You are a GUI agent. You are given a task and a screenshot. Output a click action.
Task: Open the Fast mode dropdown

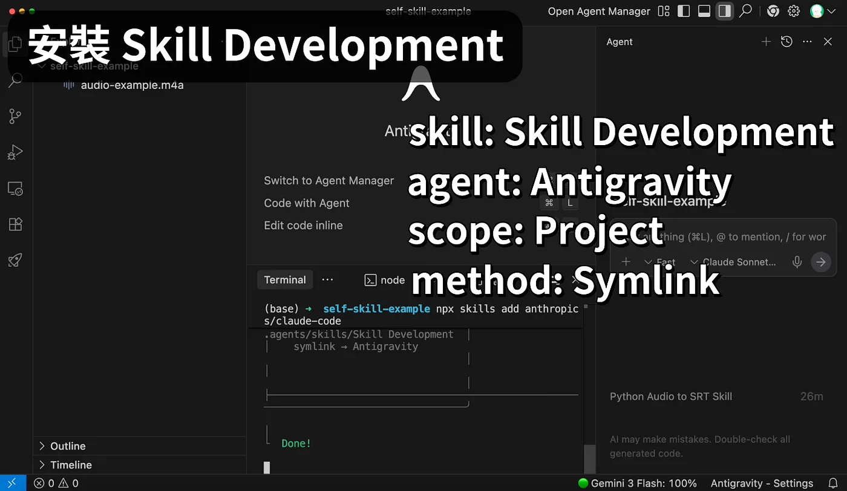659,262
